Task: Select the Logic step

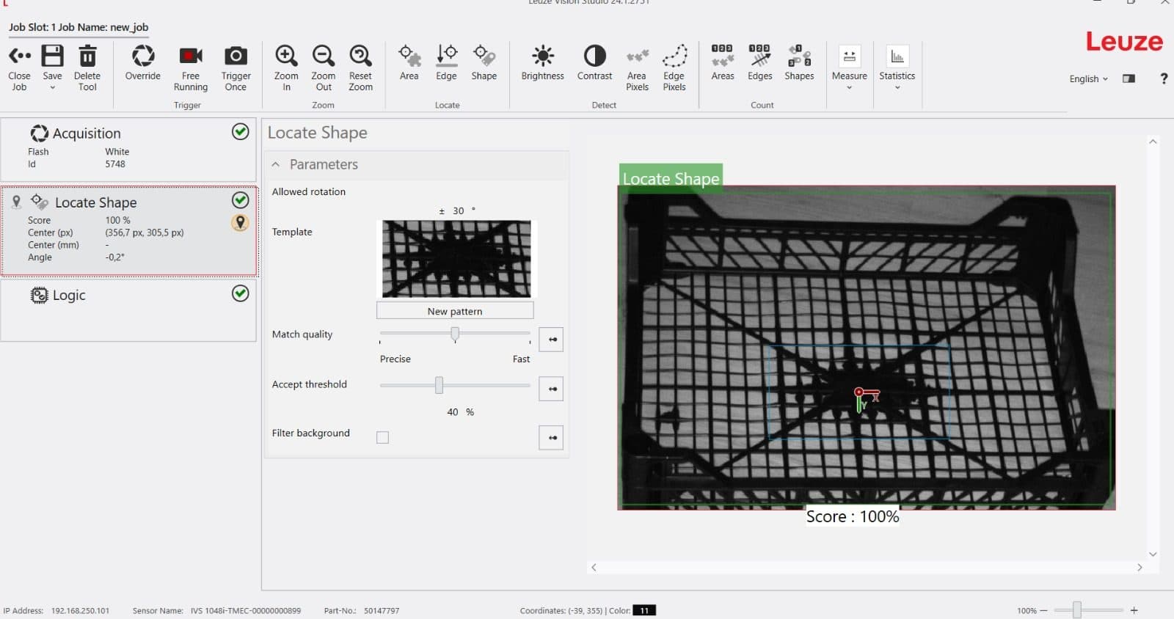Action: (128, 310)
